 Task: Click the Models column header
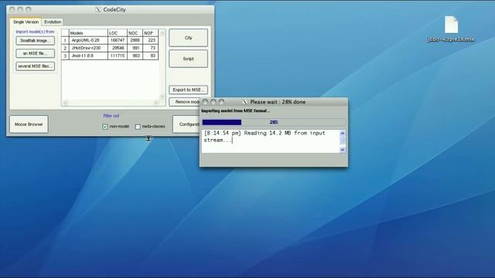point(88,32)
